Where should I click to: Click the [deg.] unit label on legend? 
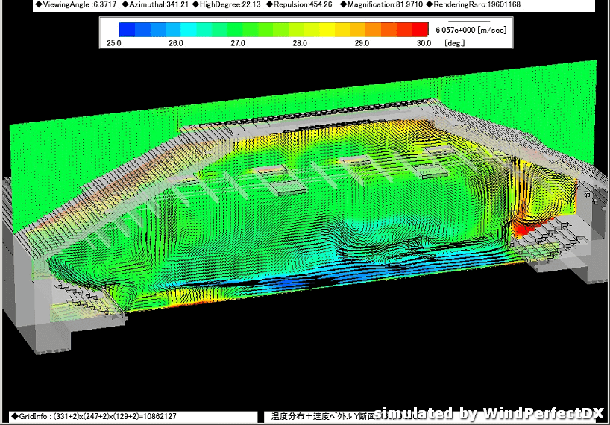pos(455,43)
